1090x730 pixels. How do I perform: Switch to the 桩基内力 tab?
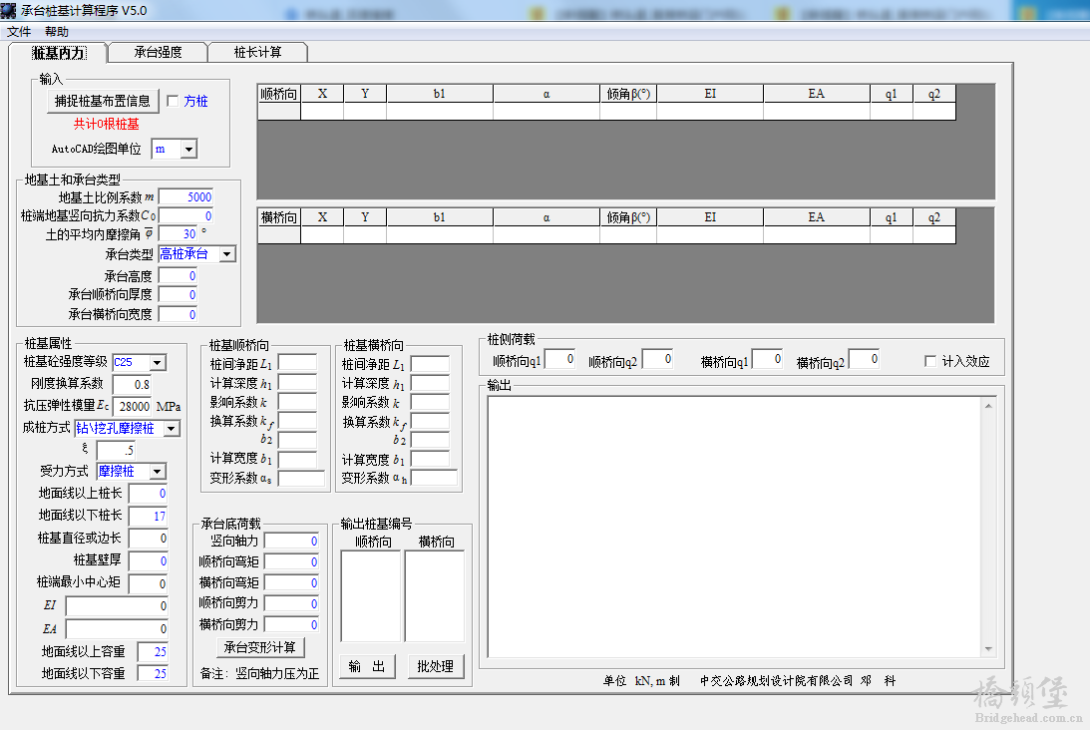pyautogui.click(x=59, y=53)
